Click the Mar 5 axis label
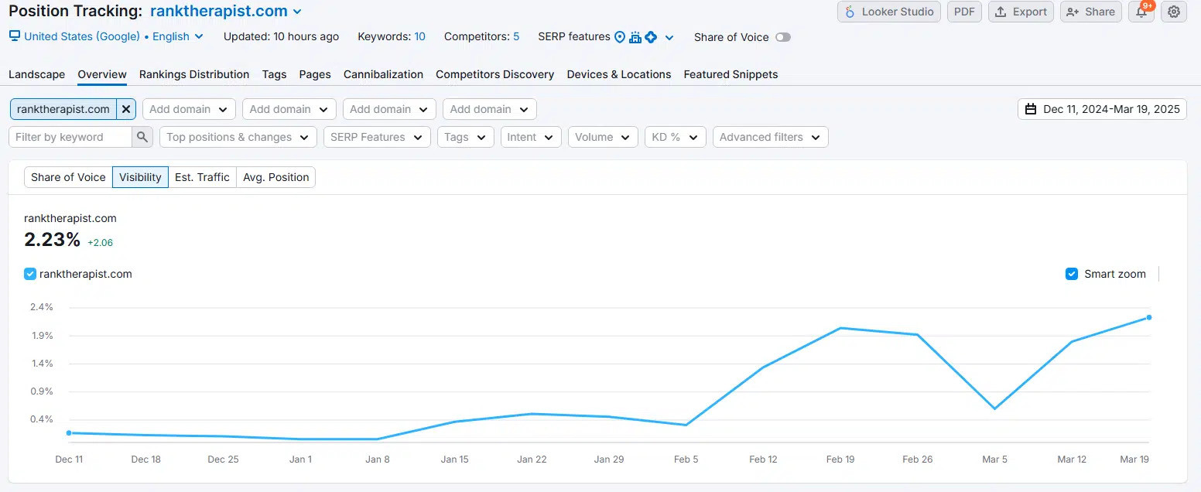 [x=994, y=460]
